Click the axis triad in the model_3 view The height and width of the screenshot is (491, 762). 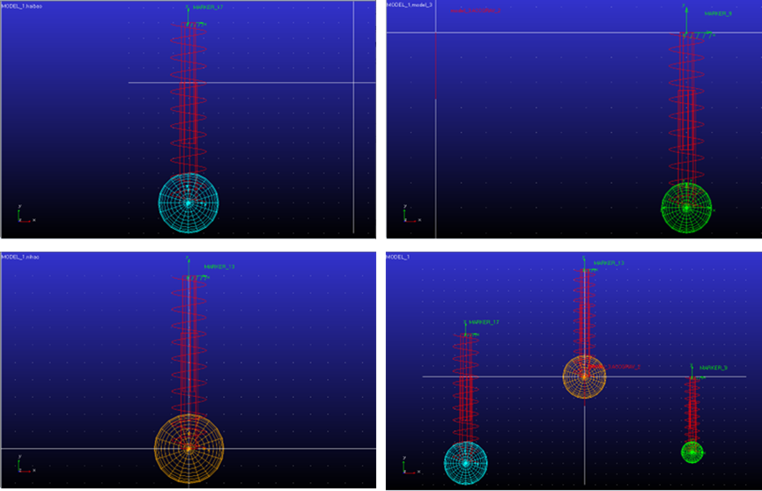[411, 214]
